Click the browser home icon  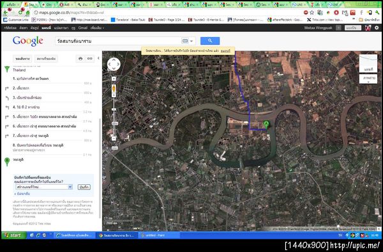(x=28, y=13)
